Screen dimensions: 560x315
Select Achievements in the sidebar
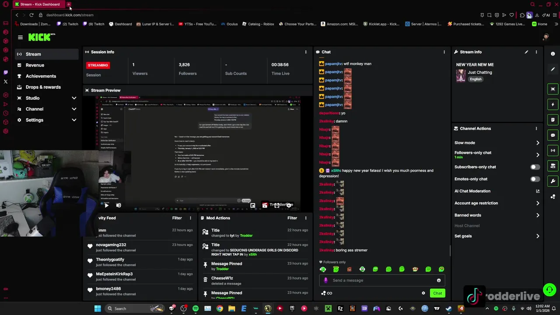[x=46, y=76]
